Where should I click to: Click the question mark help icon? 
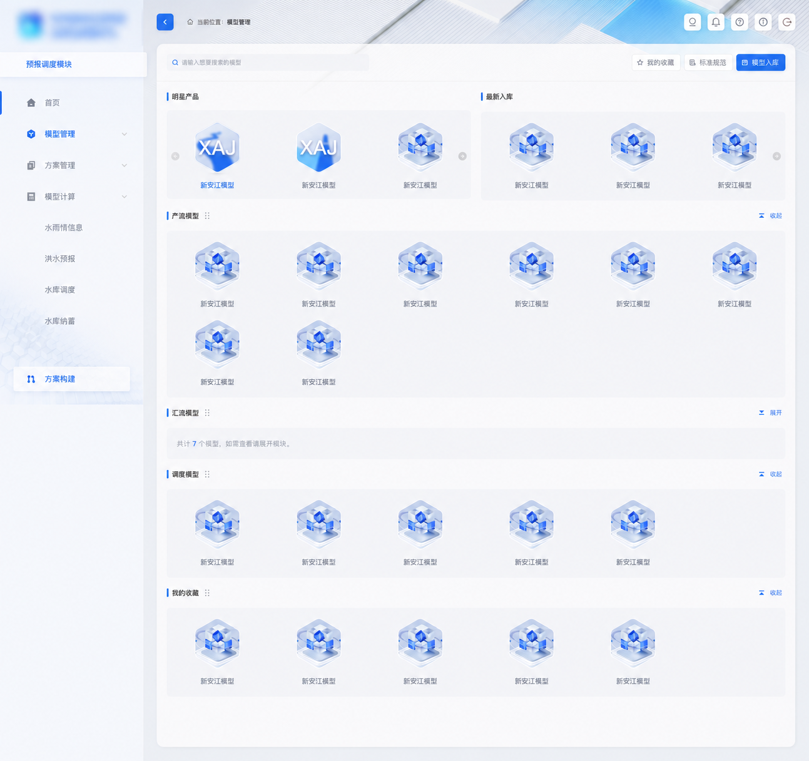(x=740, y=22)
